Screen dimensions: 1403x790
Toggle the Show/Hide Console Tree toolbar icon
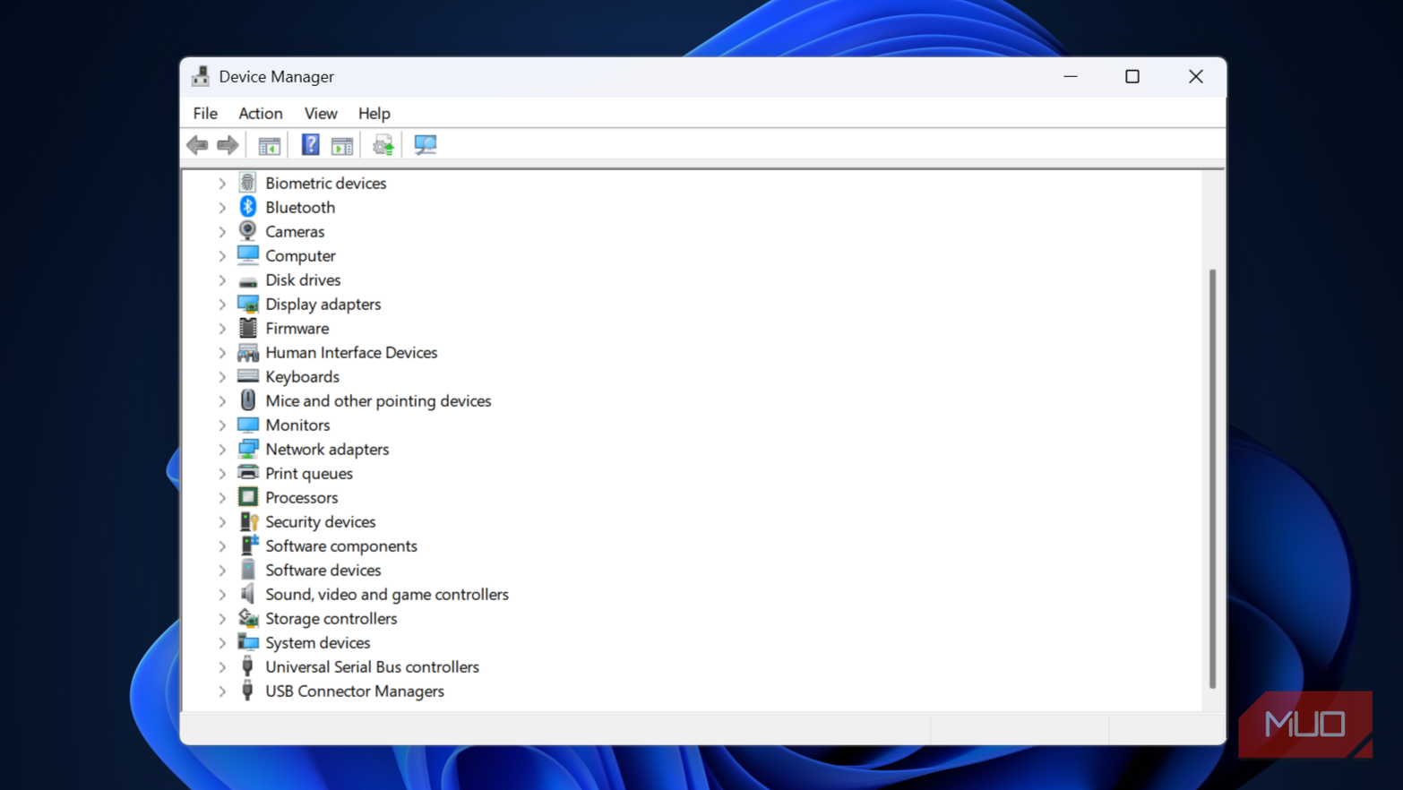click(269, 145)
